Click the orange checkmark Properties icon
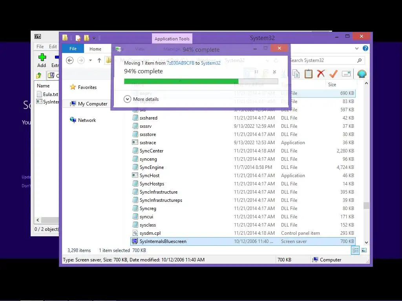The width and height of the screenshot is (402, 301). click(333, 74)
